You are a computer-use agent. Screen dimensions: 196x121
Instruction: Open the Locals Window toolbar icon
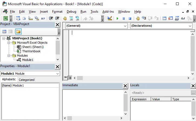(x=164, y=18)
